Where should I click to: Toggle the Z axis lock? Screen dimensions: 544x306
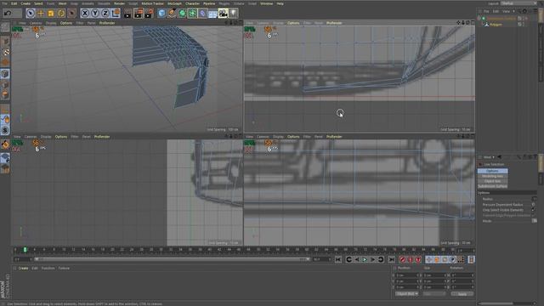pyautogui.click(x=105, y=14)
